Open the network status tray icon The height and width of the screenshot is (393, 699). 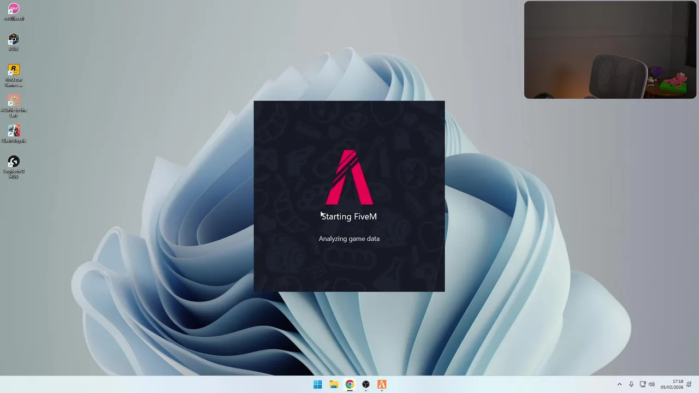pos(643,384)
